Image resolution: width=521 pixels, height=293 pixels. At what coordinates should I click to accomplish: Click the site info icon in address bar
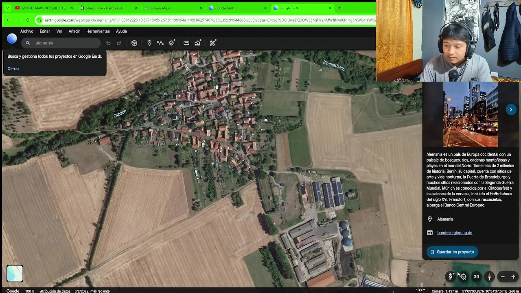(39, 20)
